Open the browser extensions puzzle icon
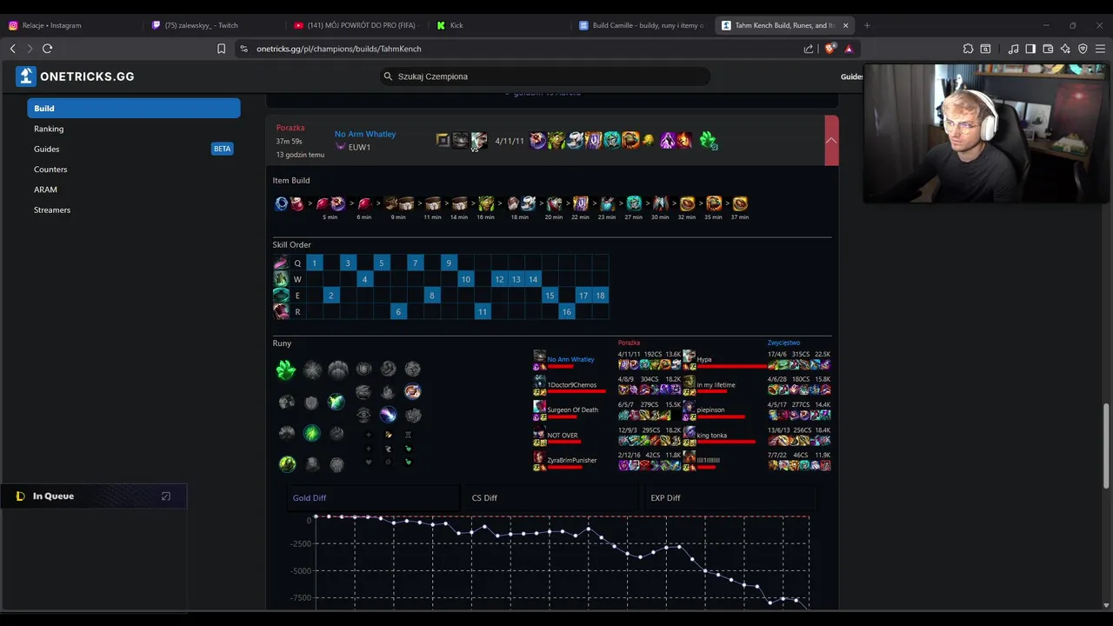Image resolution: width=1113 pixels, height=626 pixels. point(968,49)
